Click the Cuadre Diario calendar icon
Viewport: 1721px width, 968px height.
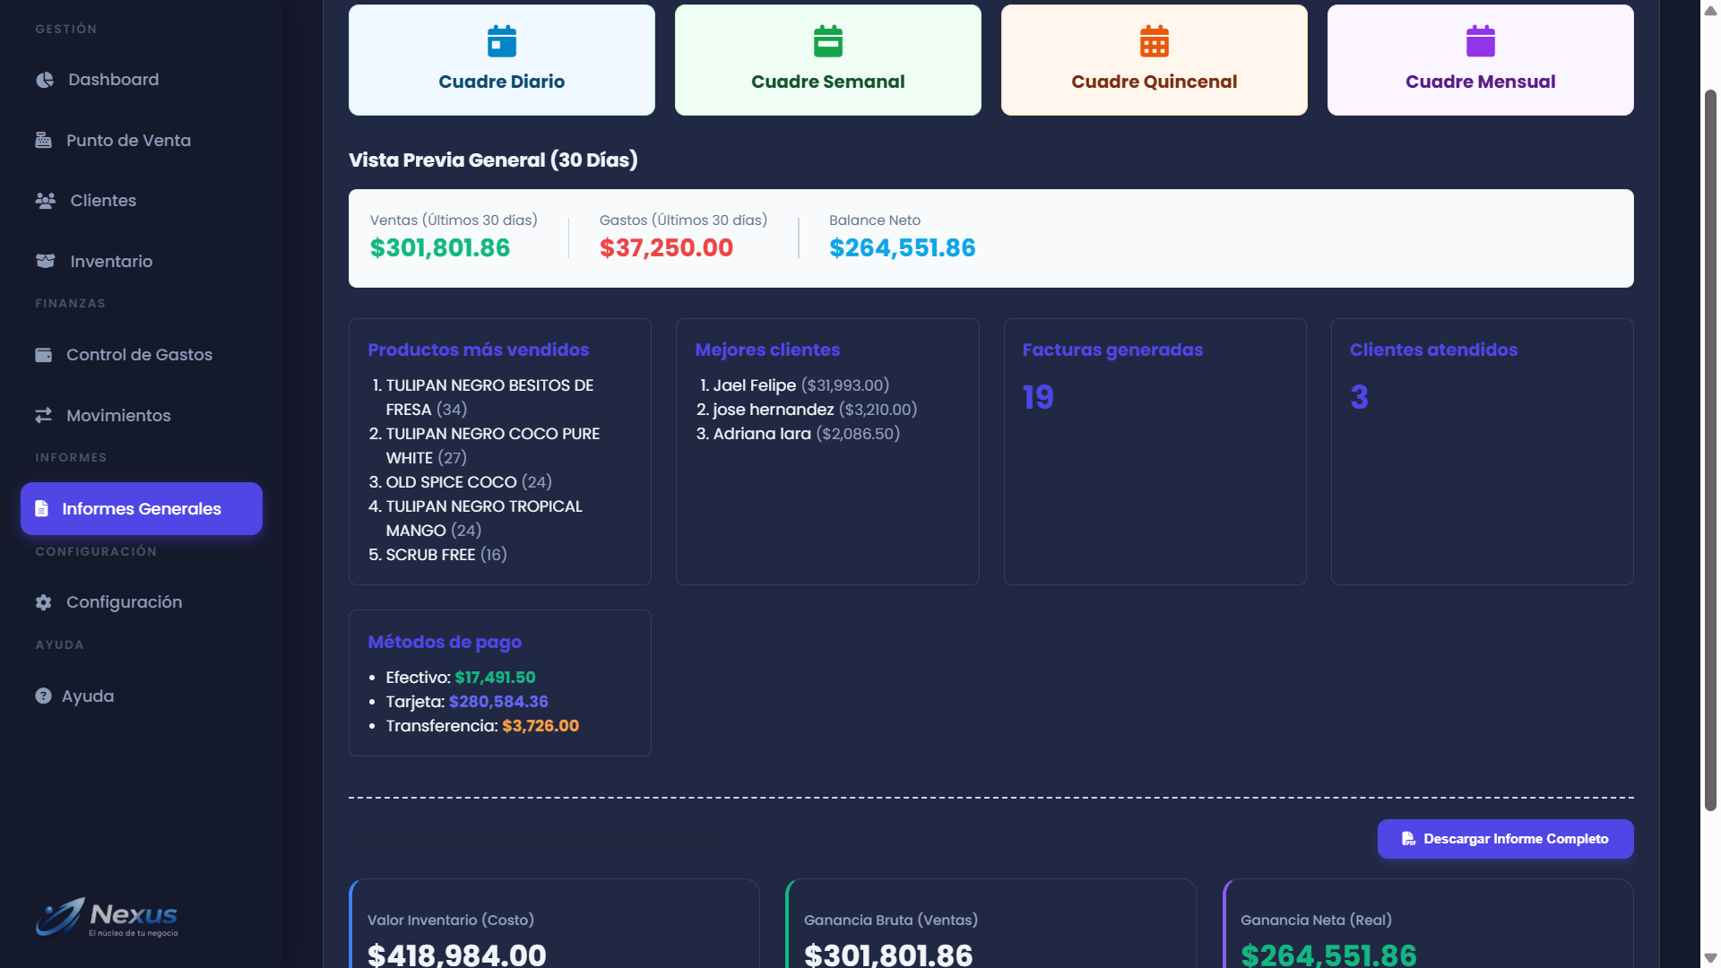pyautogui.click(x=501, y=41)
